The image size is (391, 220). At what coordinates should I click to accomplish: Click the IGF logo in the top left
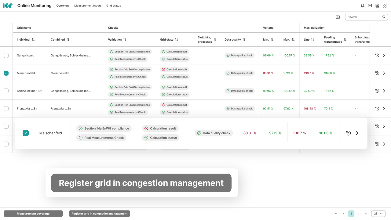(x=7, y=5)
